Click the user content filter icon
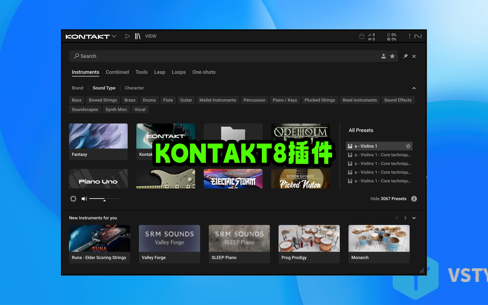The image size is (488, 305). tap(383, 56)
